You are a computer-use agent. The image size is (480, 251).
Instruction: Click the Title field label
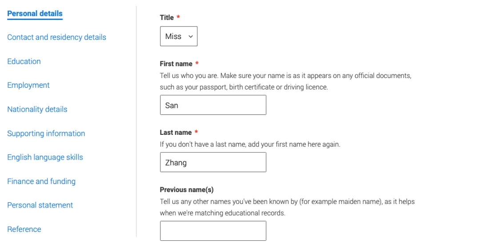(x=167, y=18)
